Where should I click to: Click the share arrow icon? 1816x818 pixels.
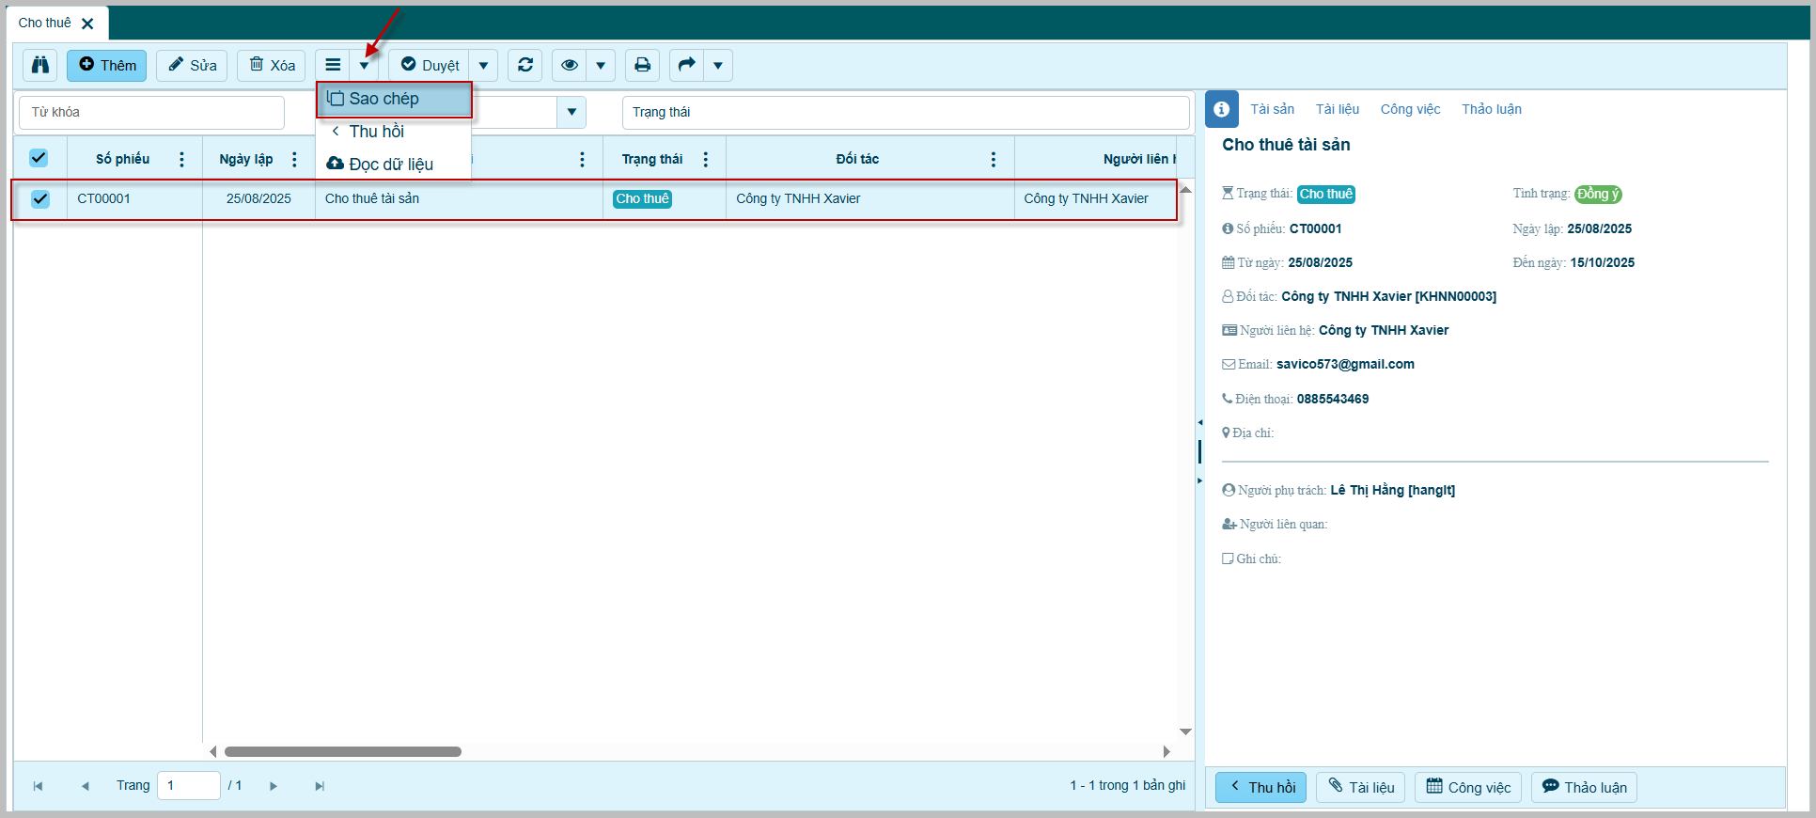(686, 65)
